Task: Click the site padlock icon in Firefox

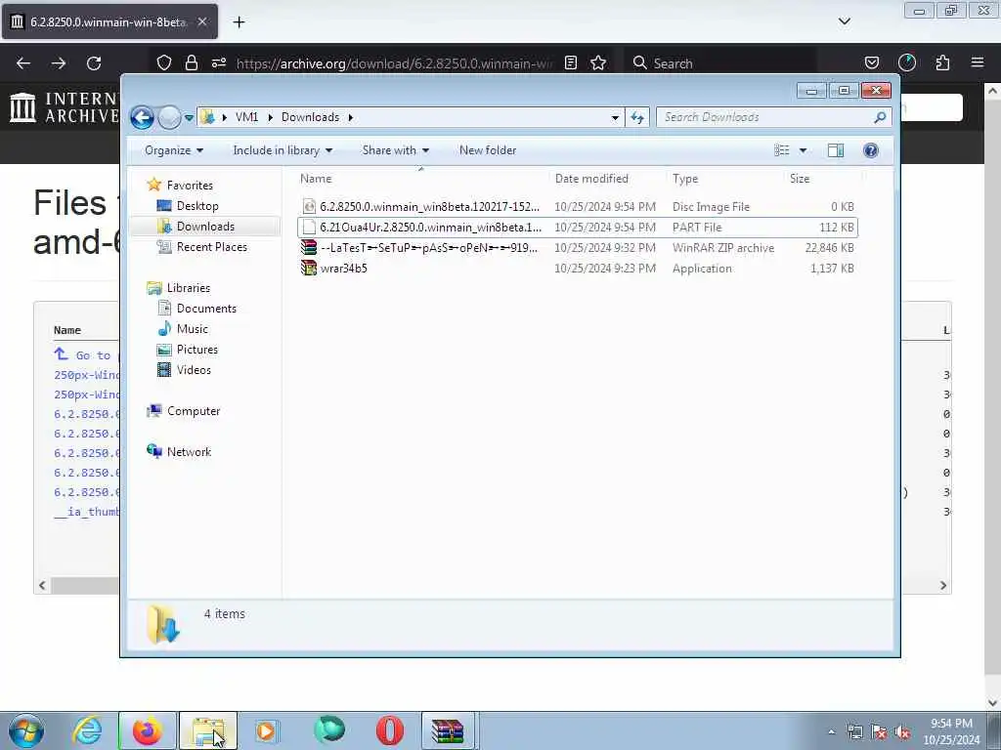Action: (192, 62)
